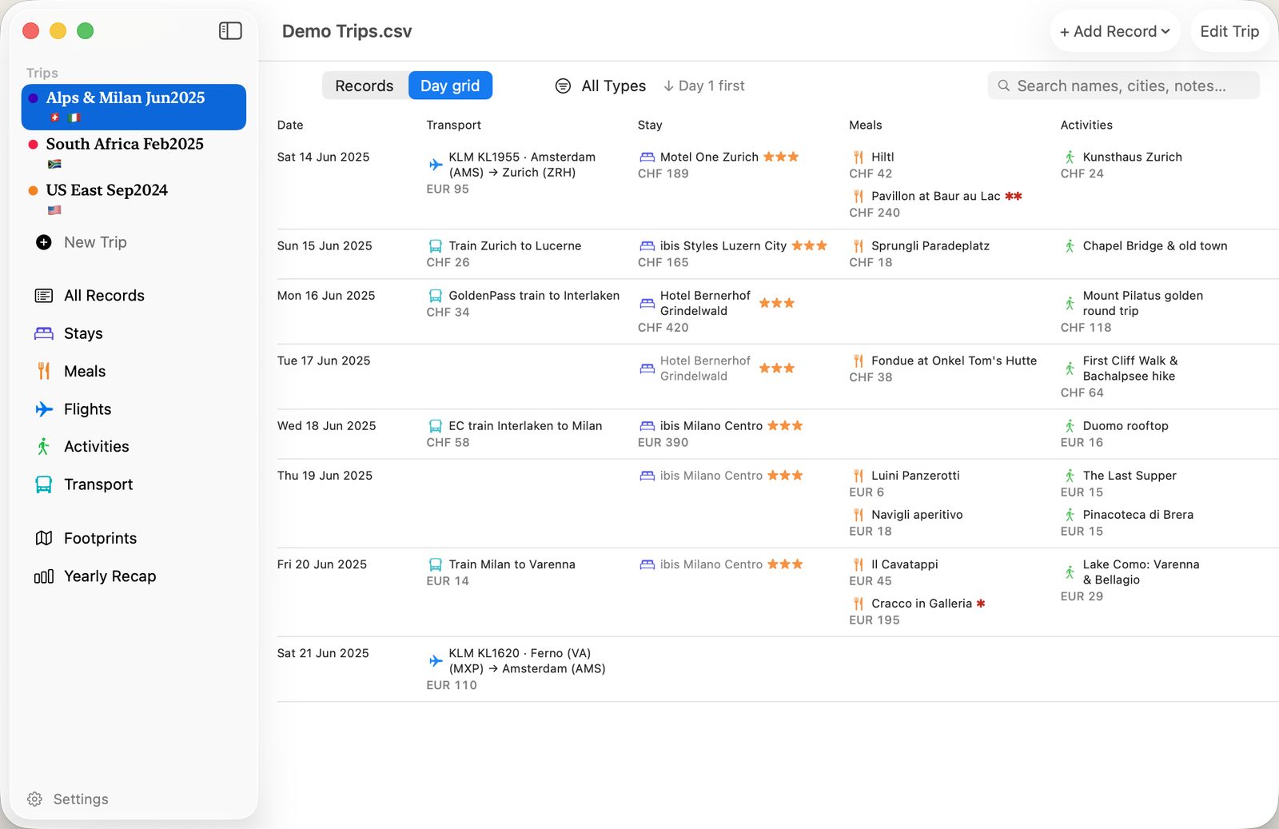Click the activity icon beside Duomo rooftop
1279x829 pixels.
pyautogui.click(x=1070, y=426)
